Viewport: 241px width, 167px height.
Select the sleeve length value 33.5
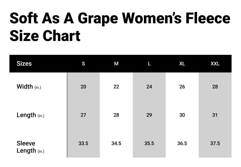point(83,143)
